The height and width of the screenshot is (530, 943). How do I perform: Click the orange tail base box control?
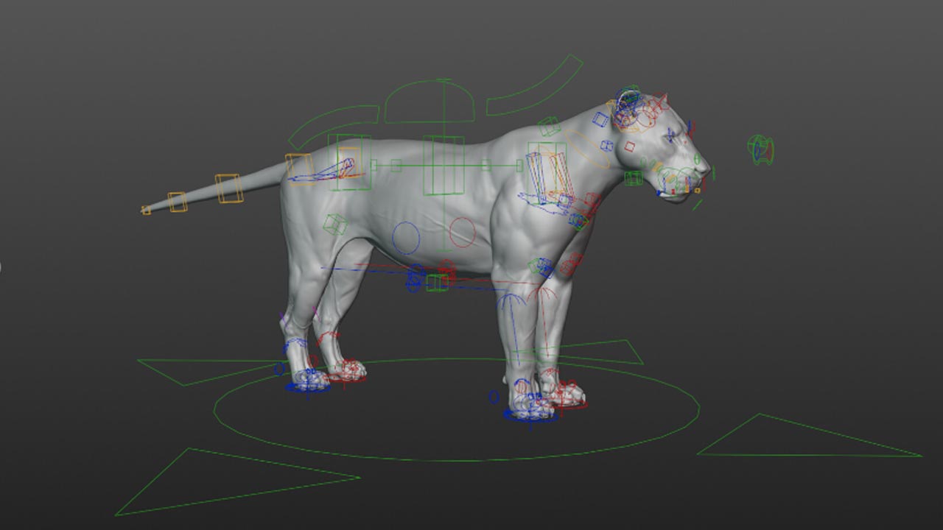(x=298, y=169)
